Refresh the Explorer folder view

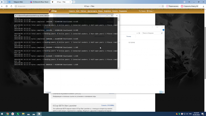pos(139,33)
